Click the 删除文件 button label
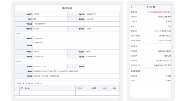The height and width of the screenshot is (101, 187). point(30,83)
